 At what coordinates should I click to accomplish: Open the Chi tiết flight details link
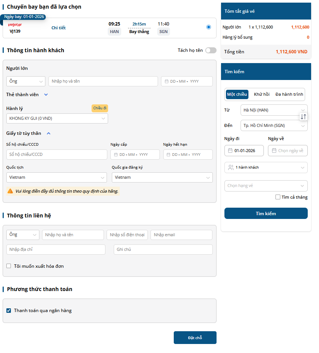pos(59,28)
